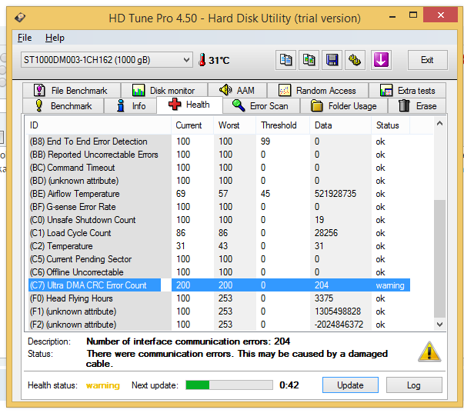The height and width of the screenshot is (413, 464).
Task: Click the Update button
Action: 350,385
